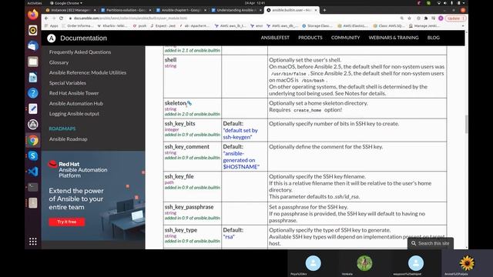Click the Update button in Chrome
Viewport: 493px width, 277px height.
point(455,18)
